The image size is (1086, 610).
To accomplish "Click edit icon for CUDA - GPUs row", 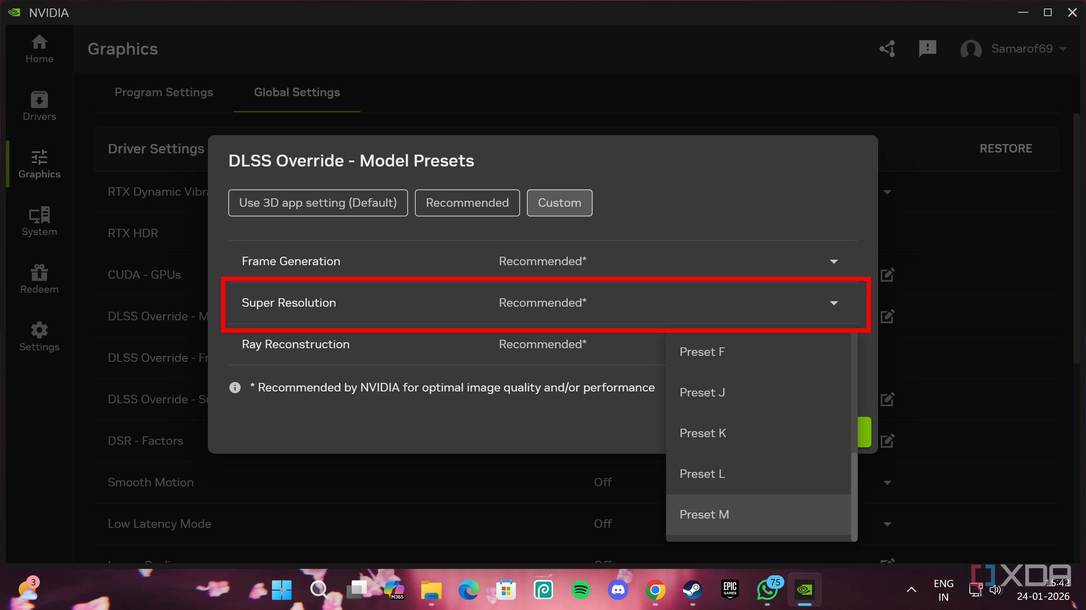I will coord(887,275).
